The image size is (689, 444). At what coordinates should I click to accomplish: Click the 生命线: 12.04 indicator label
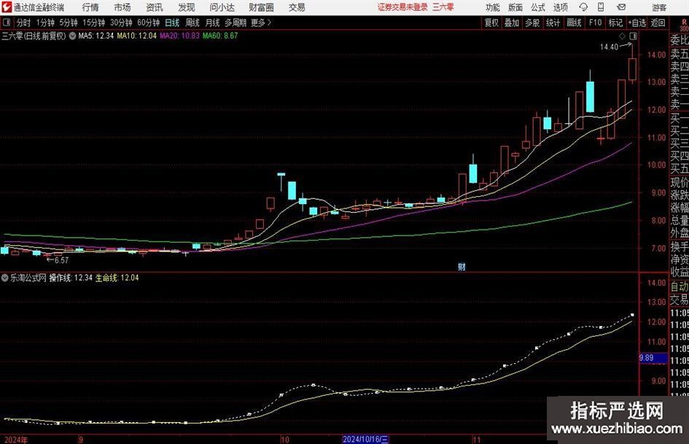[x=117, y=278]
